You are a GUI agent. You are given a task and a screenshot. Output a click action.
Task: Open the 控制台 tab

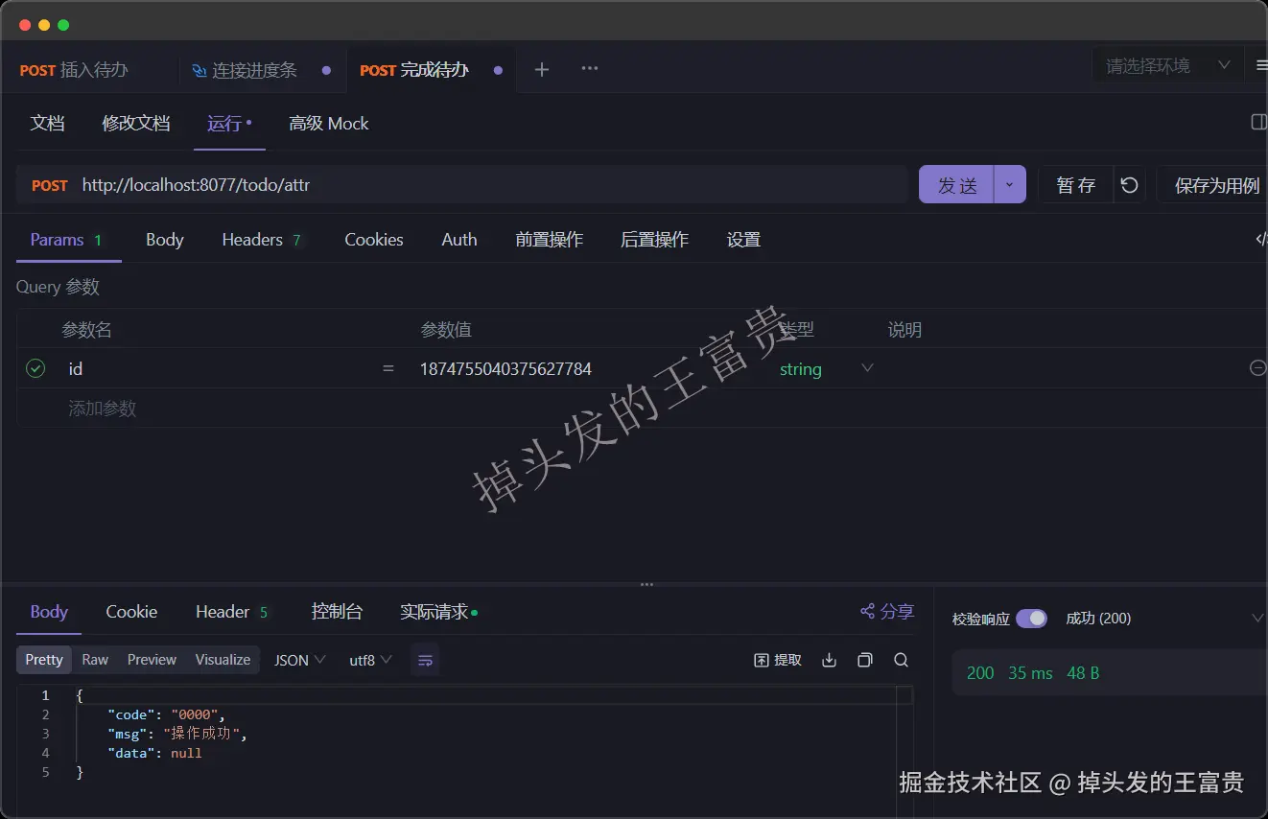[x=337, y=612]
